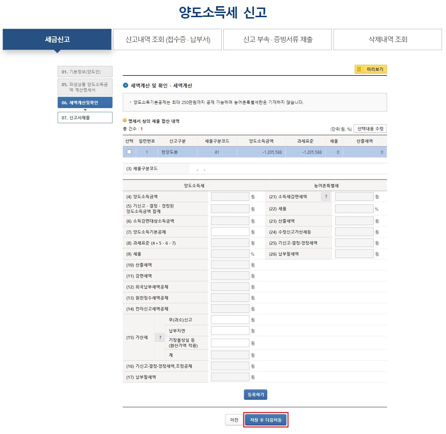Click the (8) 과세표준 field
The image size is (446, 434).
[x=230, y=243]
